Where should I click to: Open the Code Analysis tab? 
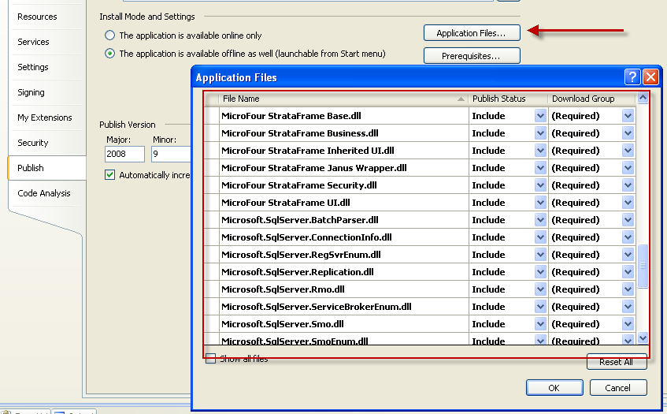pos(44,193)
